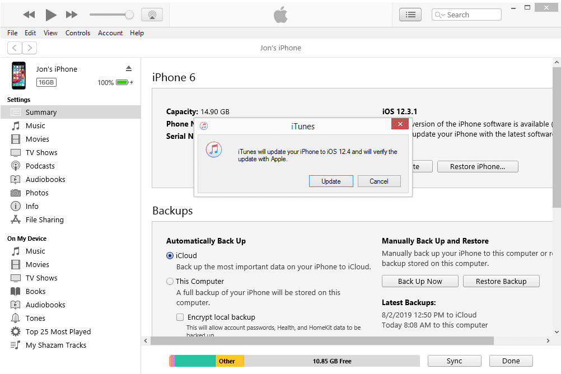561x374 pixels.
Task: Click the Sync button
Action: pos(455,361)
